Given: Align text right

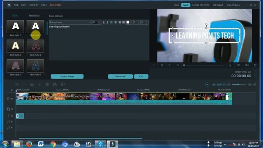Looking at the screenshot, I should (120, 22).
